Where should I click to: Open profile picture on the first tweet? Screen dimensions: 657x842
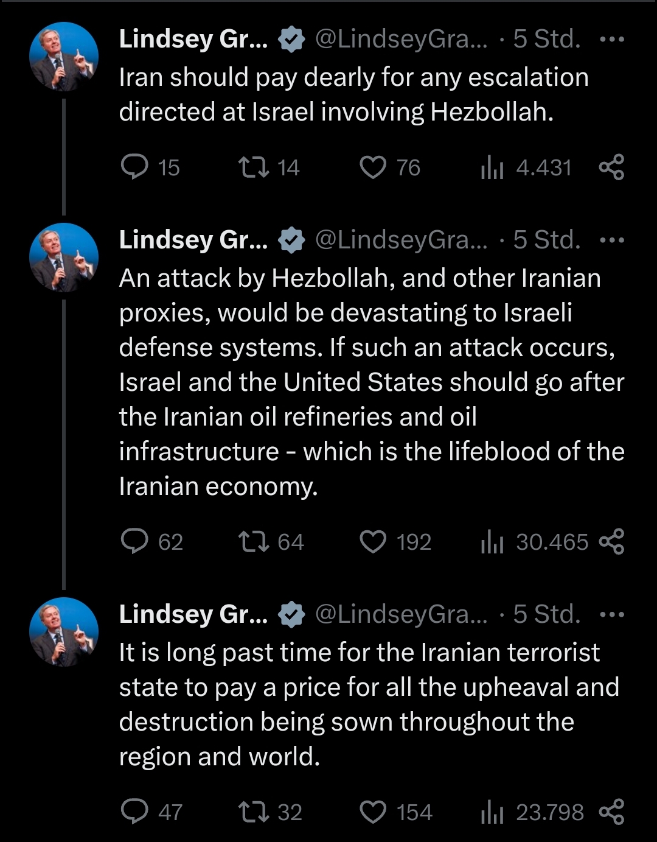64,57
